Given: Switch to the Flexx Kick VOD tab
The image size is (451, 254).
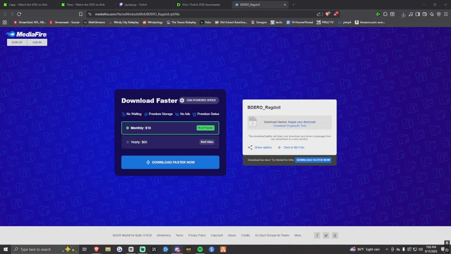Looking at the screenshot, I should [86, 5].
